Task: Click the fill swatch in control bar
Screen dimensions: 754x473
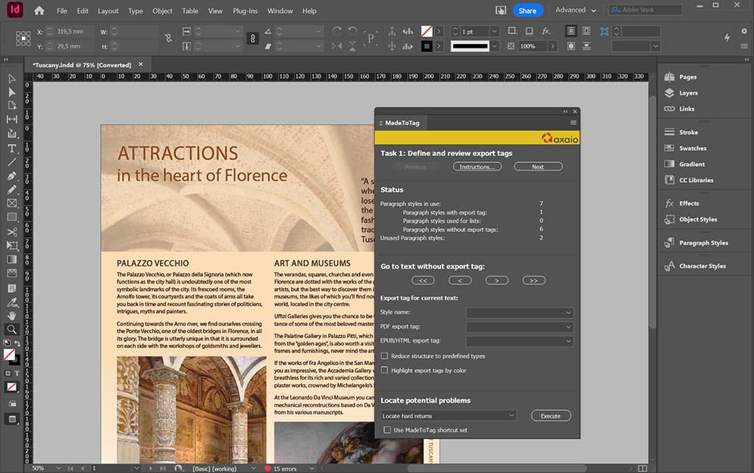Action: pyautogui.click(x=426, y=31)
